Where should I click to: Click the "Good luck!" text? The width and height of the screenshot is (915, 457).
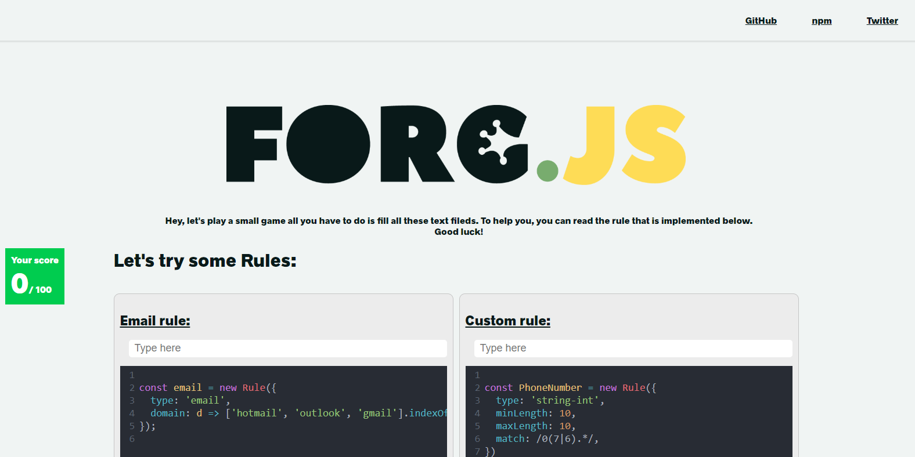pos(459,232)
